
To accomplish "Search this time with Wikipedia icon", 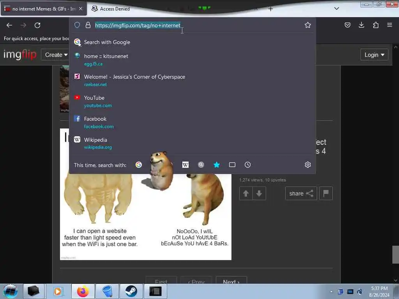I will pos(185,165).
